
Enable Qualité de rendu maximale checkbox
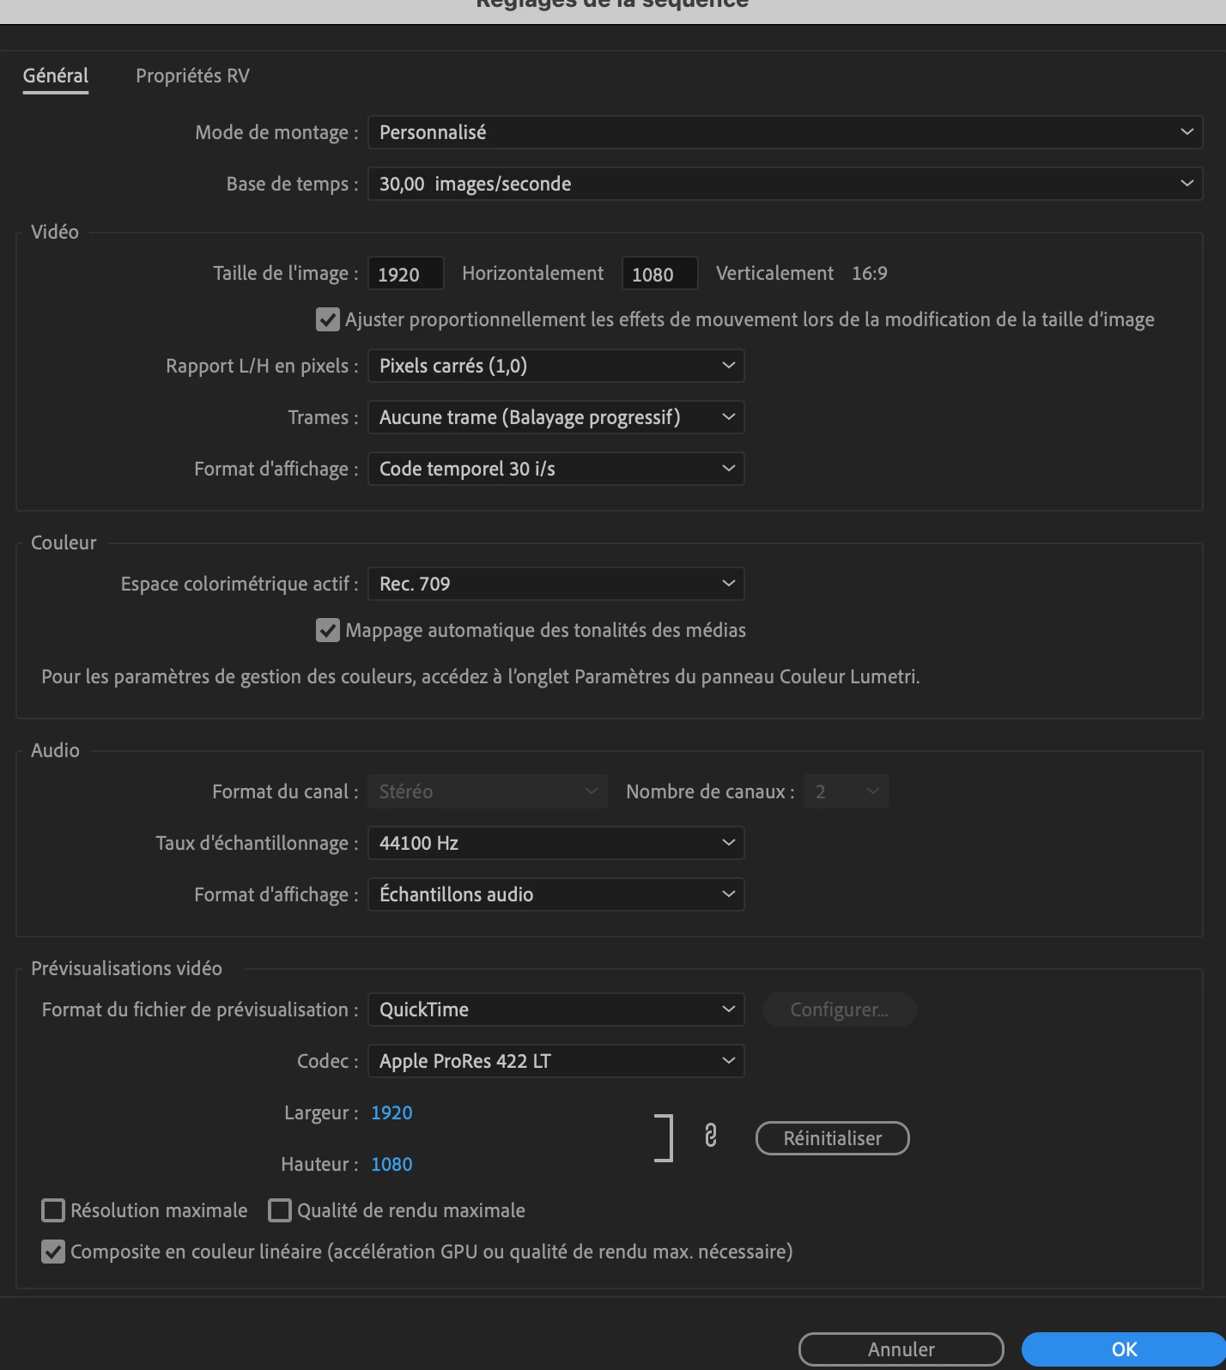pyautogui.click(x=280, y=1210)
